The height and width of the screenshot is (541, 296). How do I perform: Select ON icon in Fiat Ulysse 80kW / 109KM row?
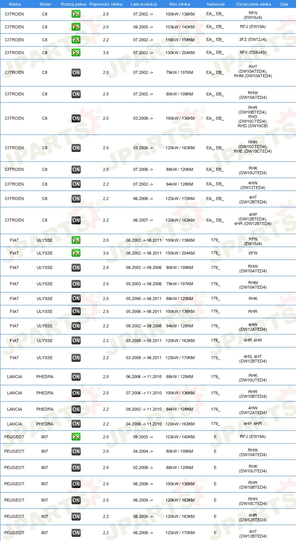pos(76,267)
